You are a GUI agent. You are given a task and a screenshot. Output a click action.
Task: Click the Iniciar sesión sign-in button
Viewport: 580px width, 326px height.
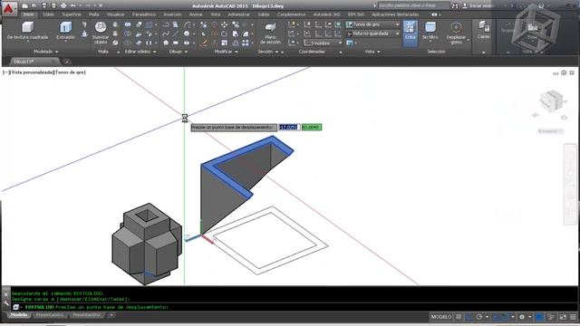(x=478, y=5)
